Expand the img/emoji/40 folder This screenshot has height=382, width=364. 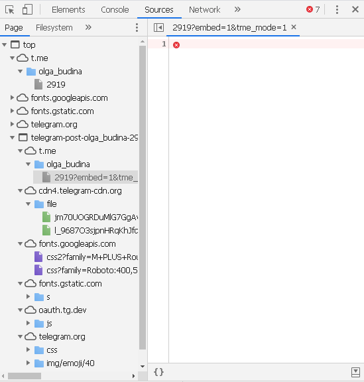pos(28,363)
